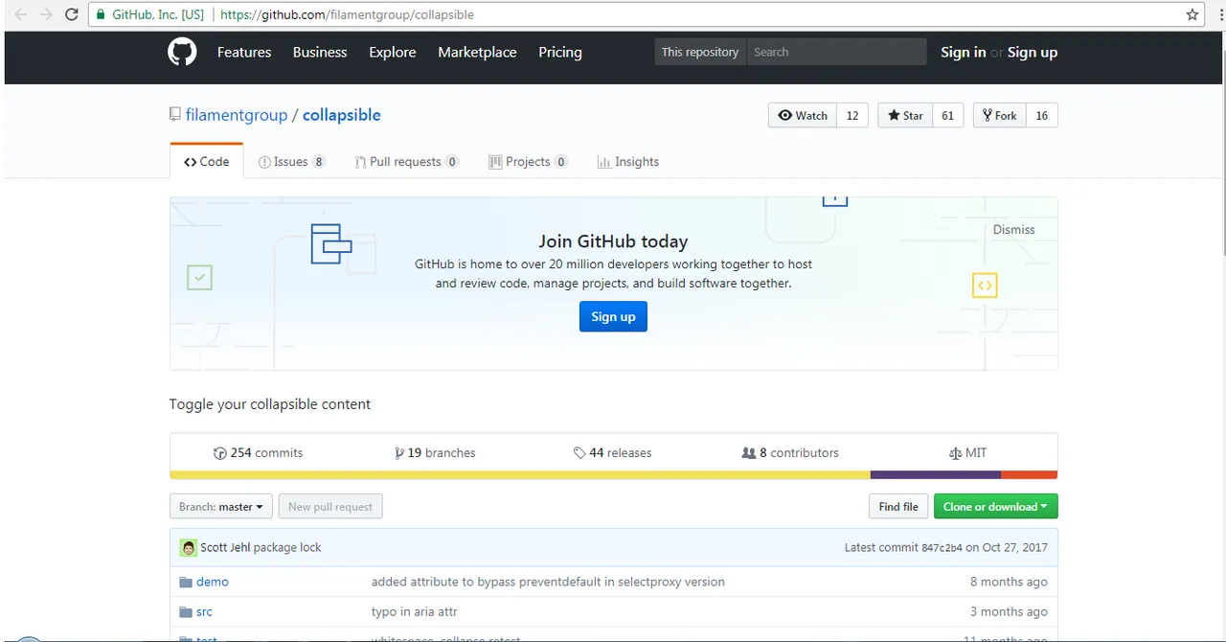Click the blue window layout banner icon
This screenshot has height=642, width=1226.
coord(331,243)
